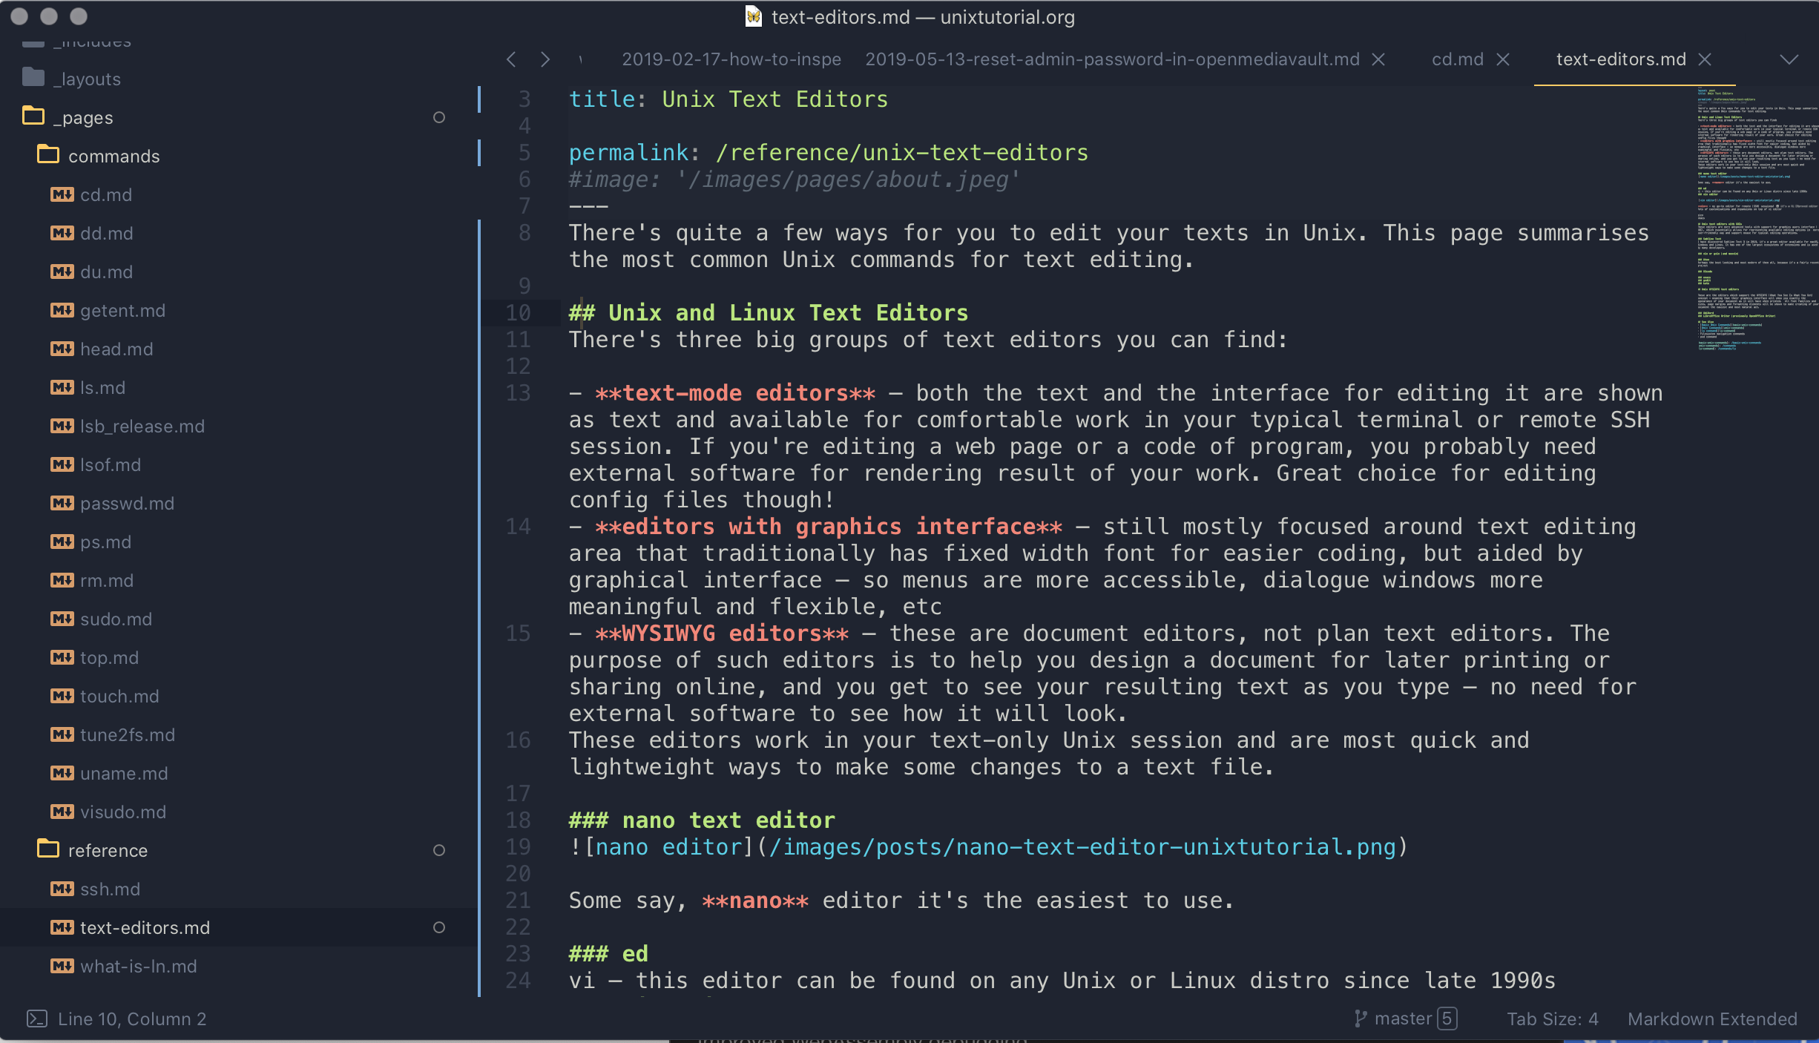Click the markdown icon beside what-is-ln.md

pyautogui.click(x=61, y=966)
